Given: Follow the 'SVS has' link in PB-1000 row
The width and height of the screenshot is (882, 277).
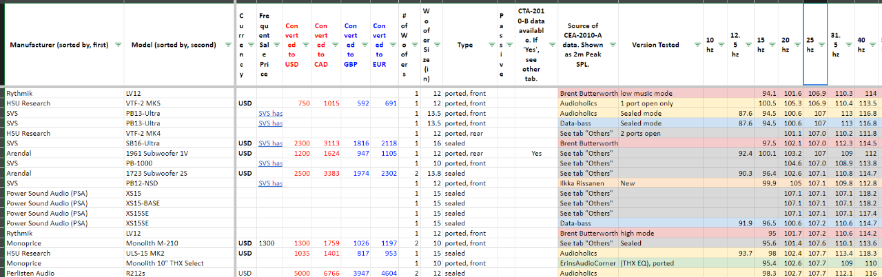Looking at the screenshot, I should point(270,163).
